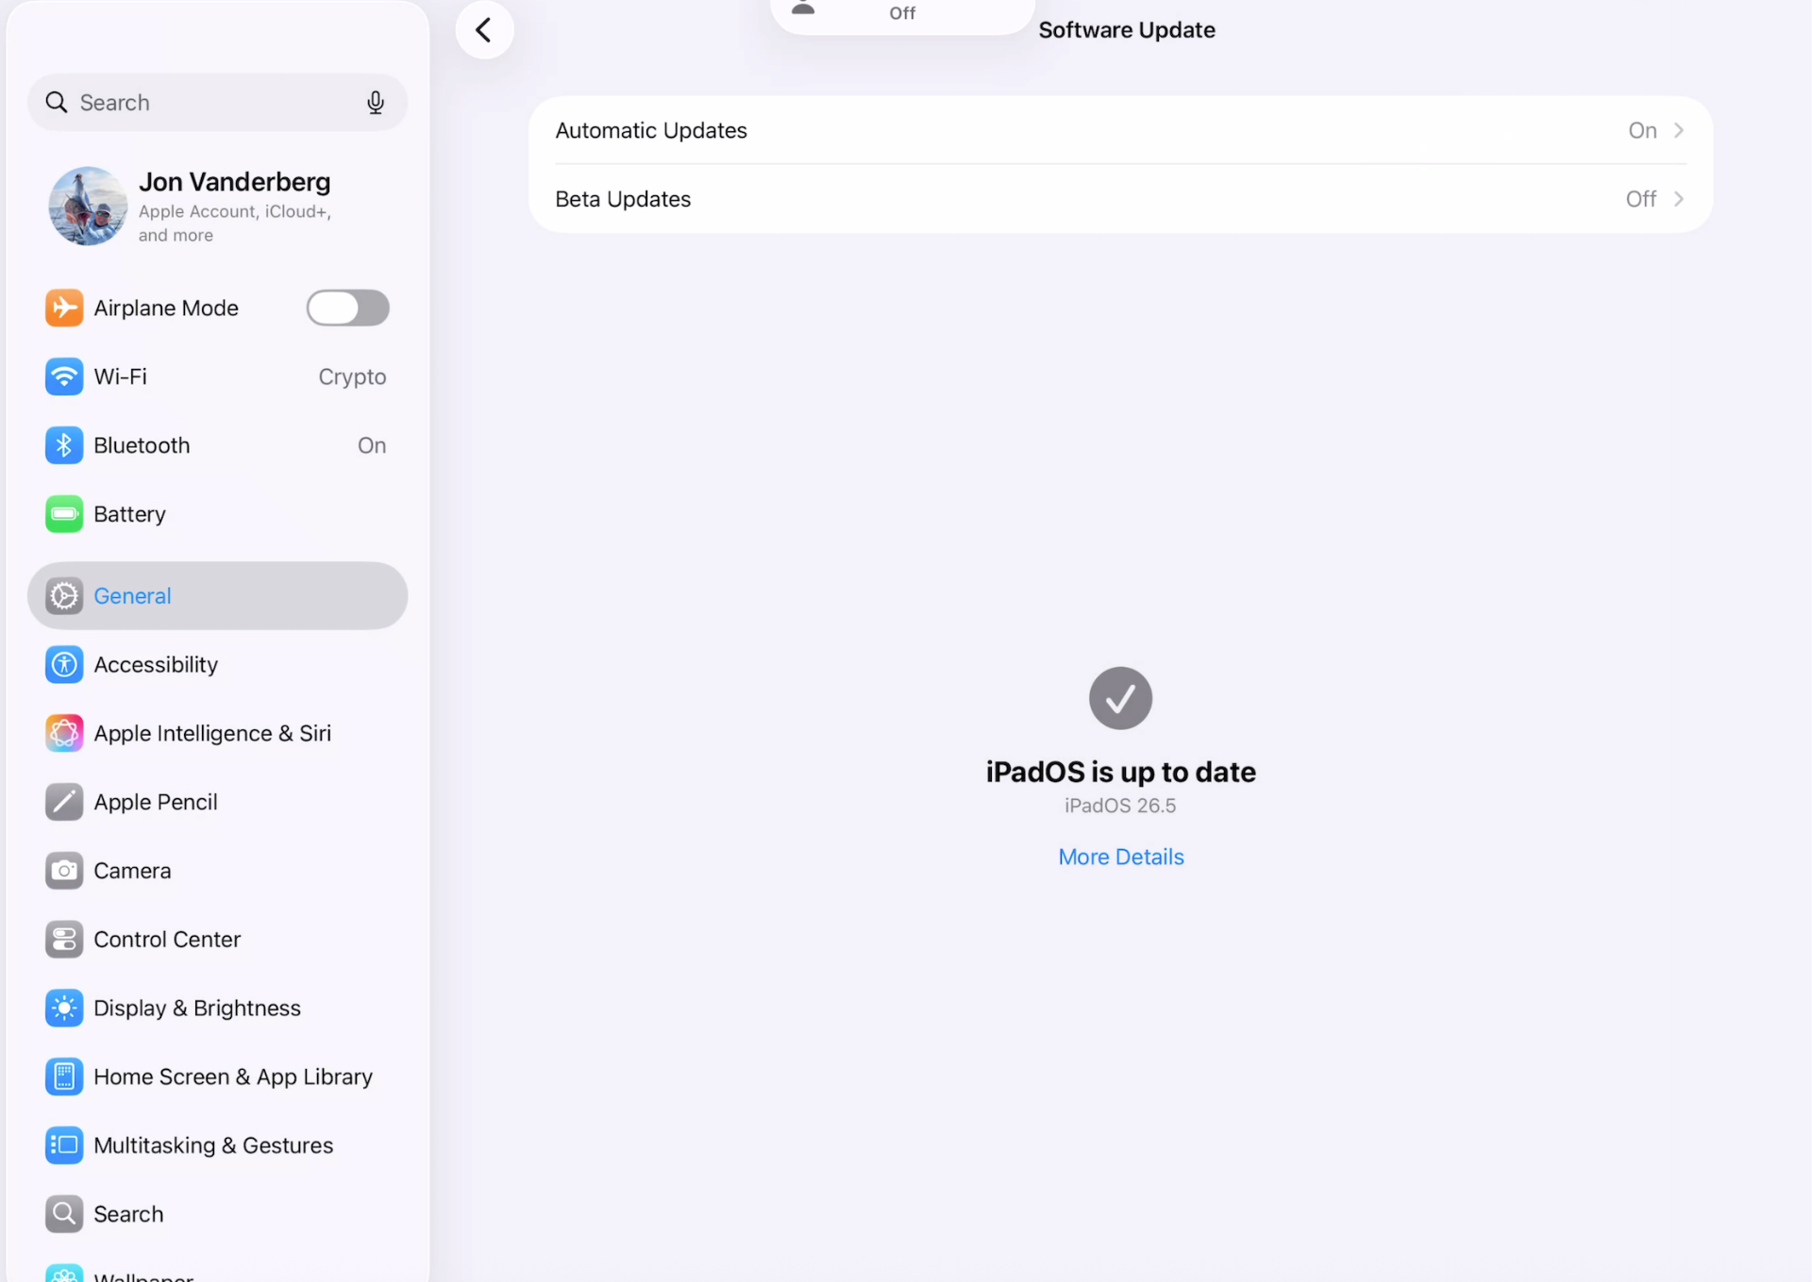
Task: Click the up-to-date checkmark icon
Action: tap(1120, 698)
